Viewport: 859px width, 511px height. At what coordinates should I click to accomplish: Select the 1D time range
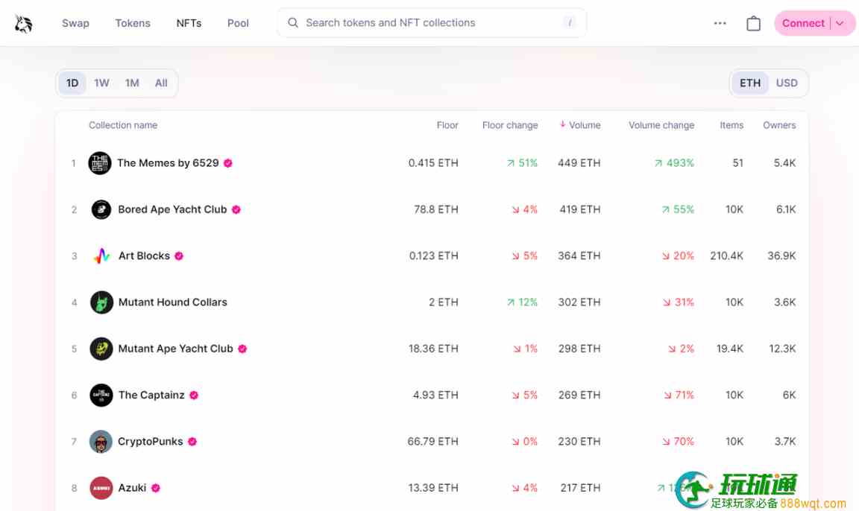pyautogui.click(x=72, y=83)
